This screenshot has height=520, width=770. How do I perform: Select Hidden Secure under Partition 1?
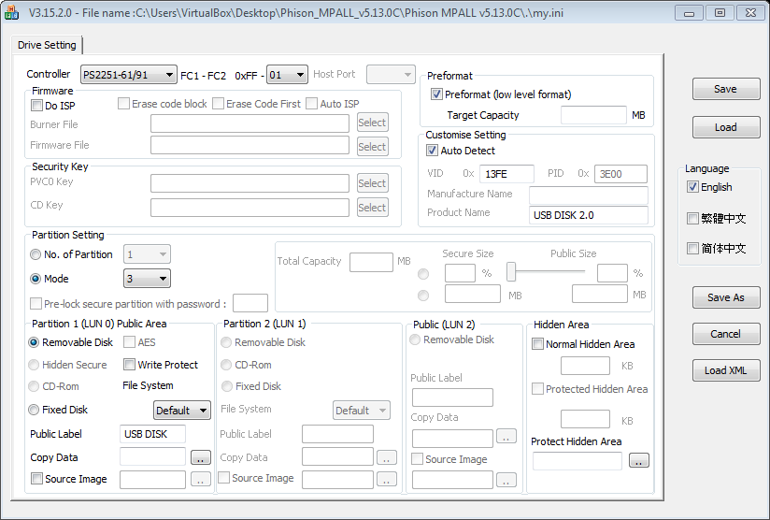tap(34, 365)
